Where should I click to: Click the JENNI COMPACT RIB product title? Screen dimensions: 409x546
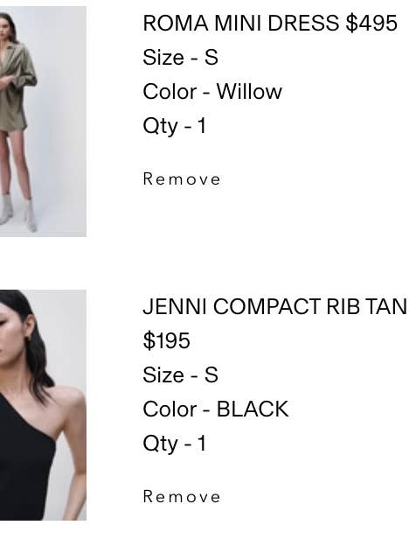click(x=276, y=307)
